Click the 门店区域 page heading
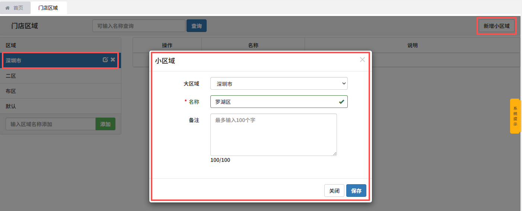The image size is (522, 211). (x=25, y=26)
